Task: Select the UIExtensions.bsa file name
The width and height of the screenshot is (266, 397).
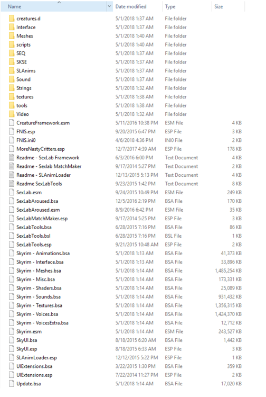Action: (34, 366)
